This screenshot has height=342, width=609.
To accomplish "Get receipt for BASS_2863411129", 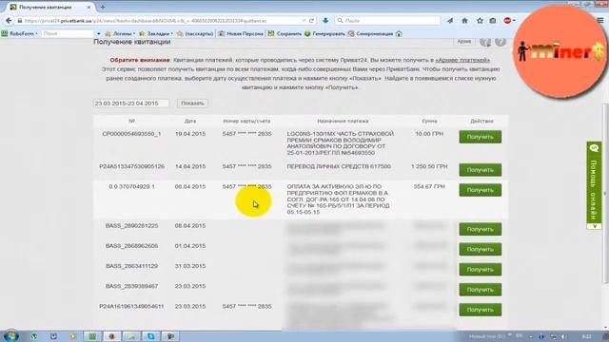I will [480, 270].
